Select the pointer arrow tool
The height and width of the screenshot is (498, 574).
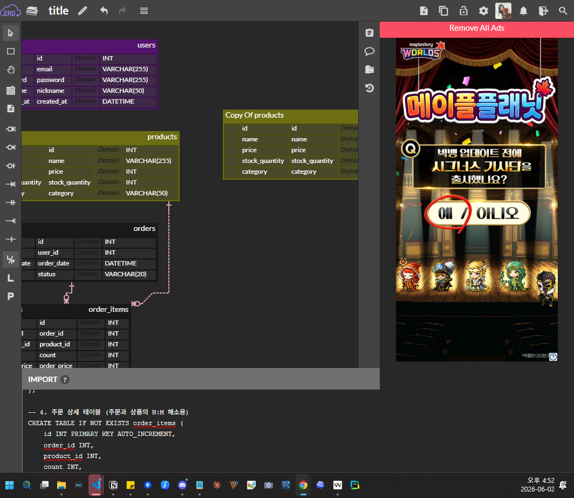coord(11,33)
